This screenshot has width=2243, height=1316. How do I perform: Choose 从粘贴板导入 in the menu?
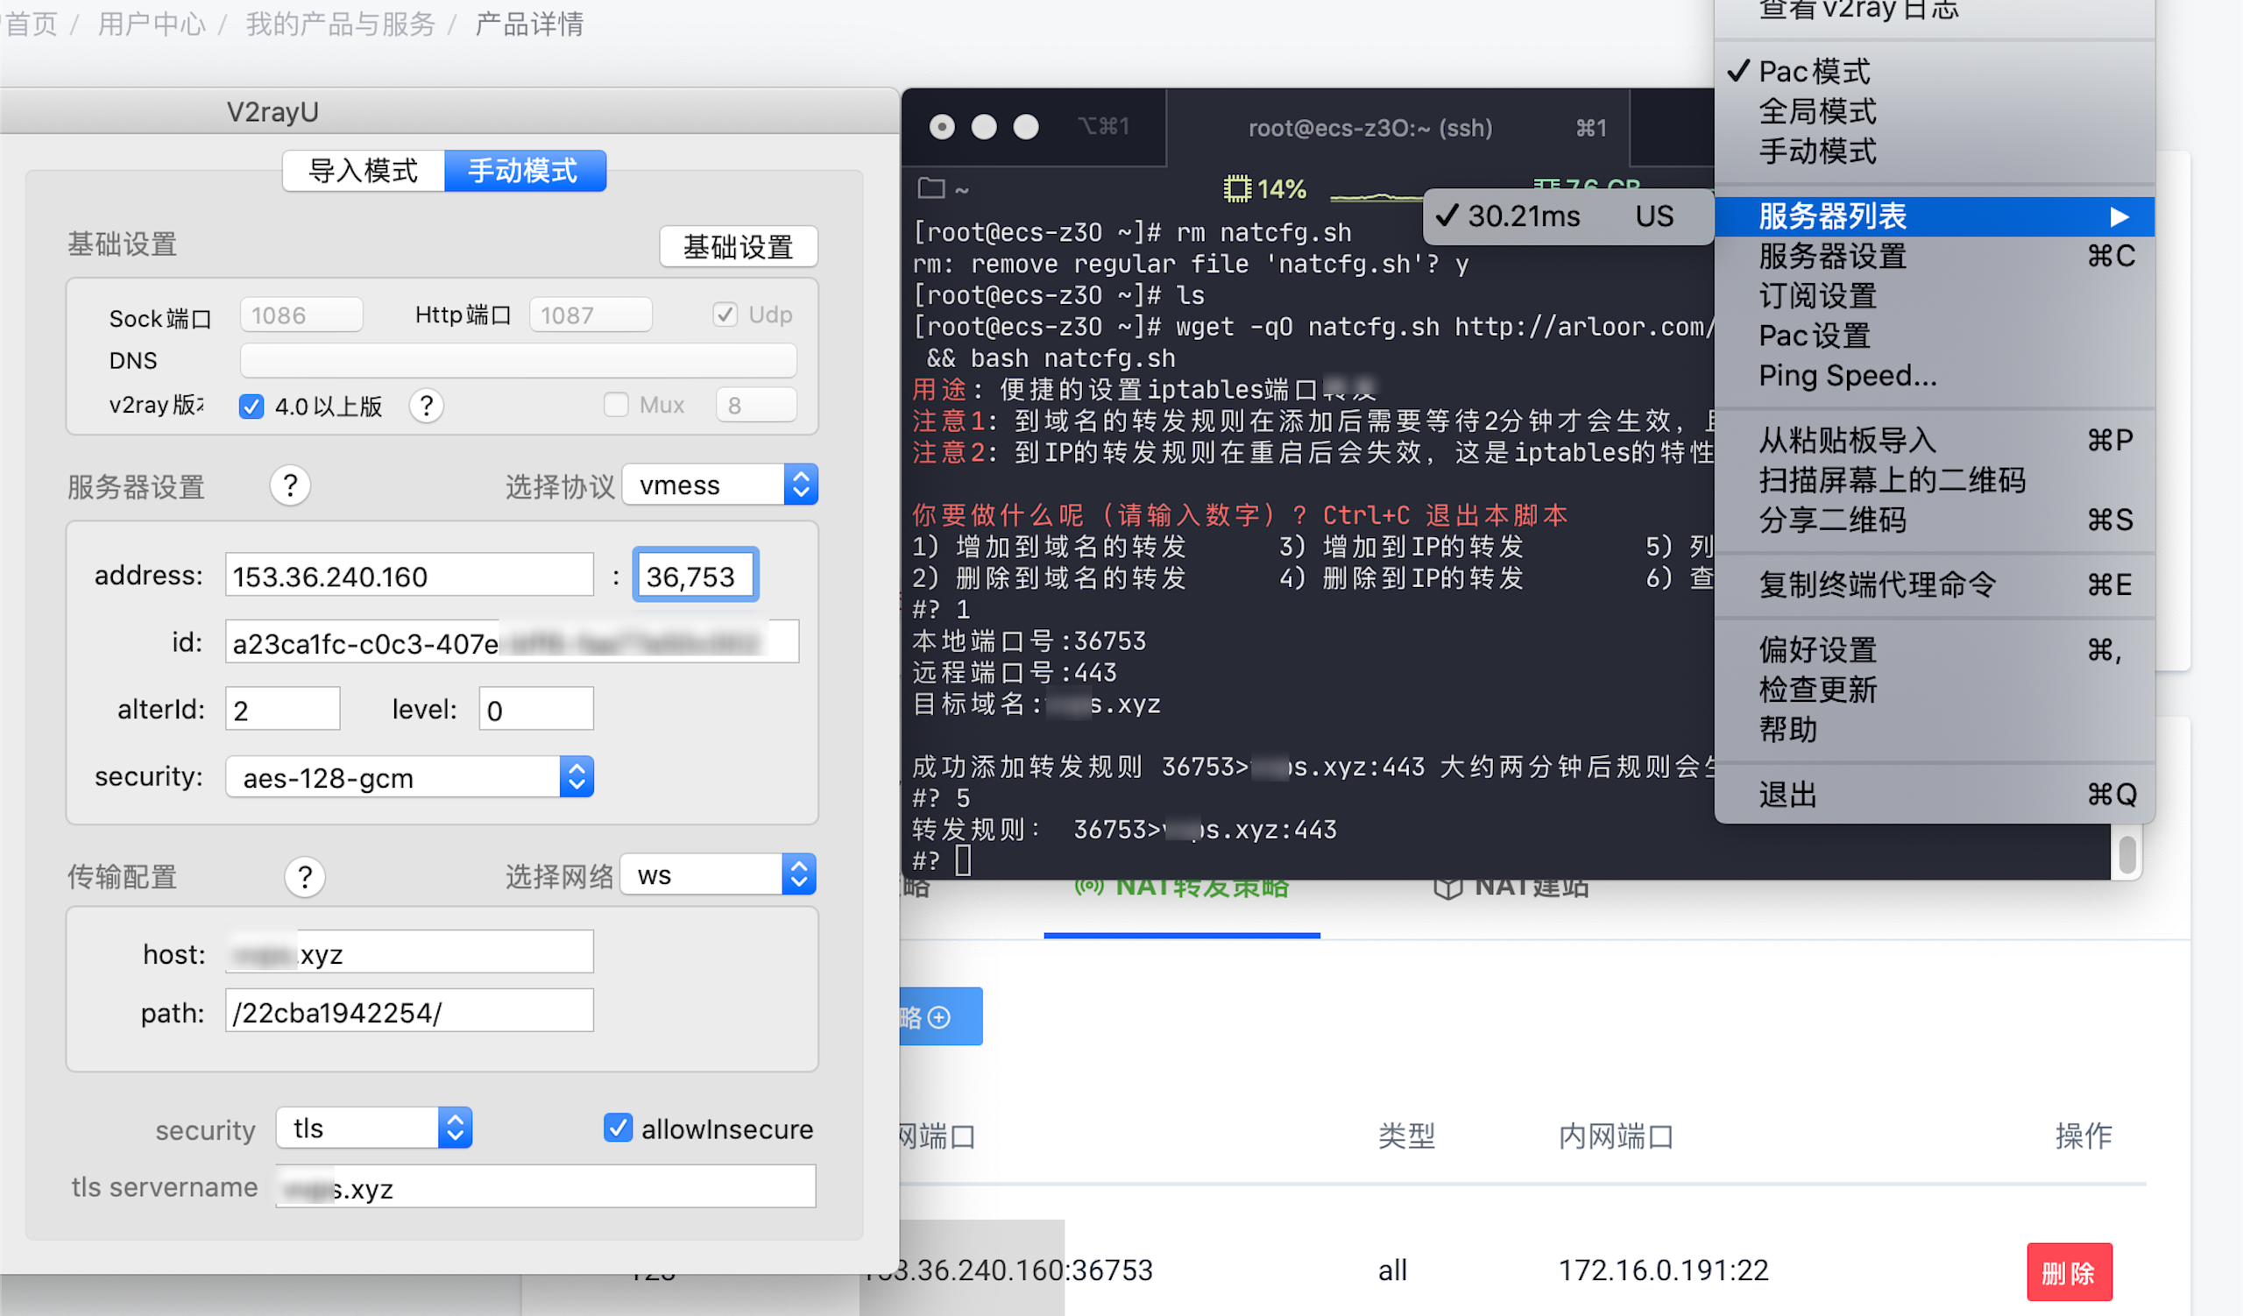click(x=1934, y=441)
